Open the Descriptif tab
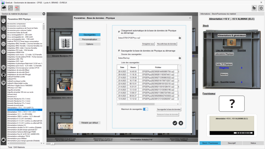The height and width of the screenshot is (149, 265). click(232, 143)
